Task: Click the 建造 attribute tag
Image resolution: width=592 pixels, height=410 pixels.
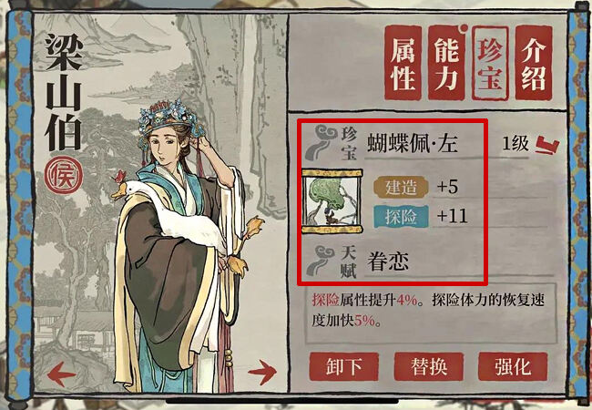Action: 401,187
